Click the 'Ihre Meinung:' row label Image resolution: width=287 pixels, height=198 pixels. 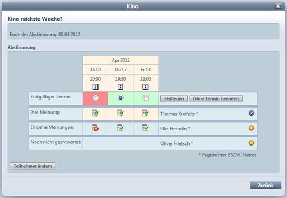[45, 113]
